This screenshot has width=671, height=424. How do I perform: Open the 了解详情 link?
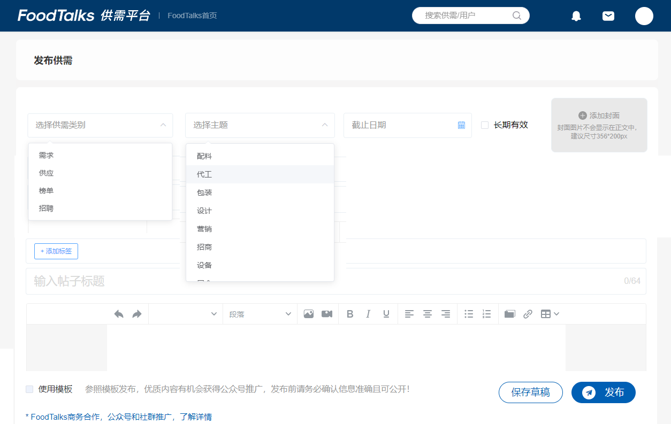pyautogui.click(x=197, y=417)
